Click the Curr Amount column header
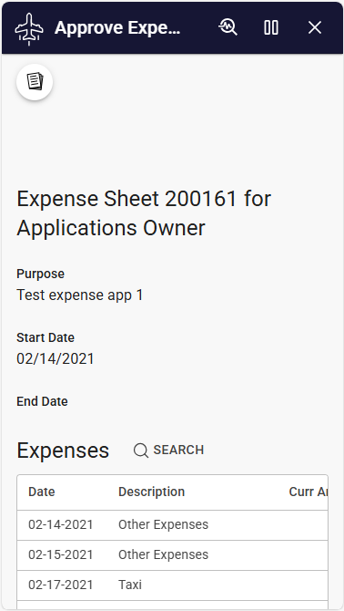The image size is (344, 611). tap(309, 492)
